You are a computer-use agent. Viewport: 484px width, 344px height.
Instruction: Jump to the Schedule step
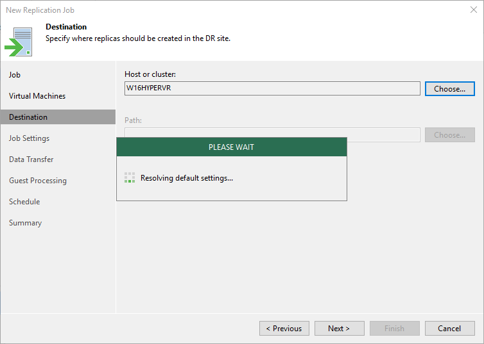tap(24, 202)
